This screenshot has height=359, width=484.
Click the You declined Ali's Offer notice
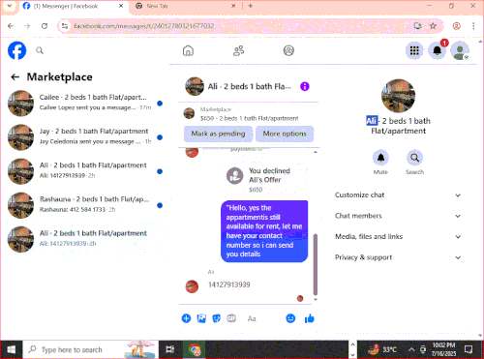click(258, 180)
